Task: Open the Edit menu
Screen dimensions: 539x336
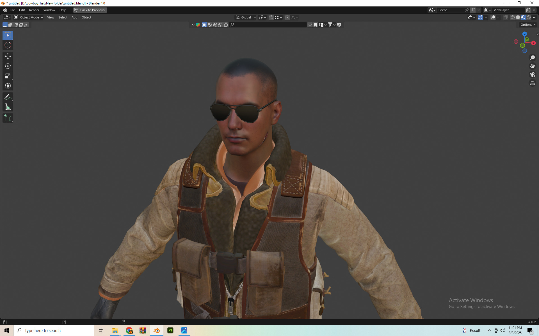Action: click(22, 10)
